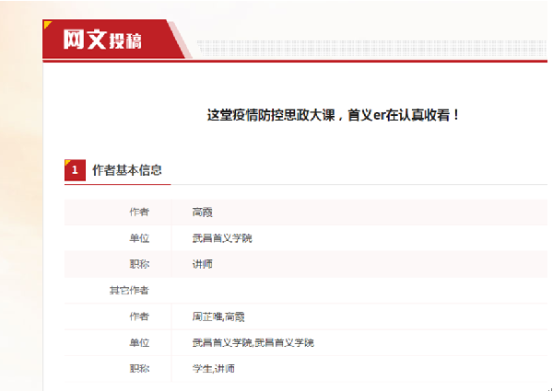Click the 作者基本信息 section heading

[127, 170]
